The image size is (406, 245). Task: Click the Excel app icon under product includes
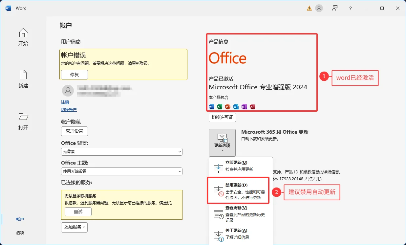point(220,107)
